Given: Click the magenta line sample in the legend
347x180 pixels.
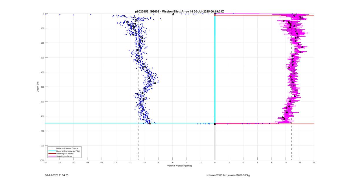Looking at the screenshot, I should [52, 156].
